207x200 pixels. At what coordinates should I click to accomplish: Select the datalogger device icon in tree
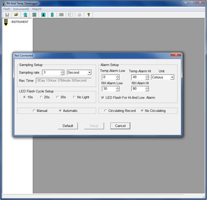click(6, 22)
